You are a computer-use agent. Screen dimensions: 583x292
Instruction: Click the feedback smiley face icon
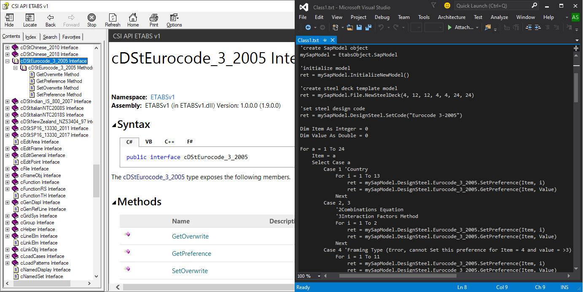point(447,6)
